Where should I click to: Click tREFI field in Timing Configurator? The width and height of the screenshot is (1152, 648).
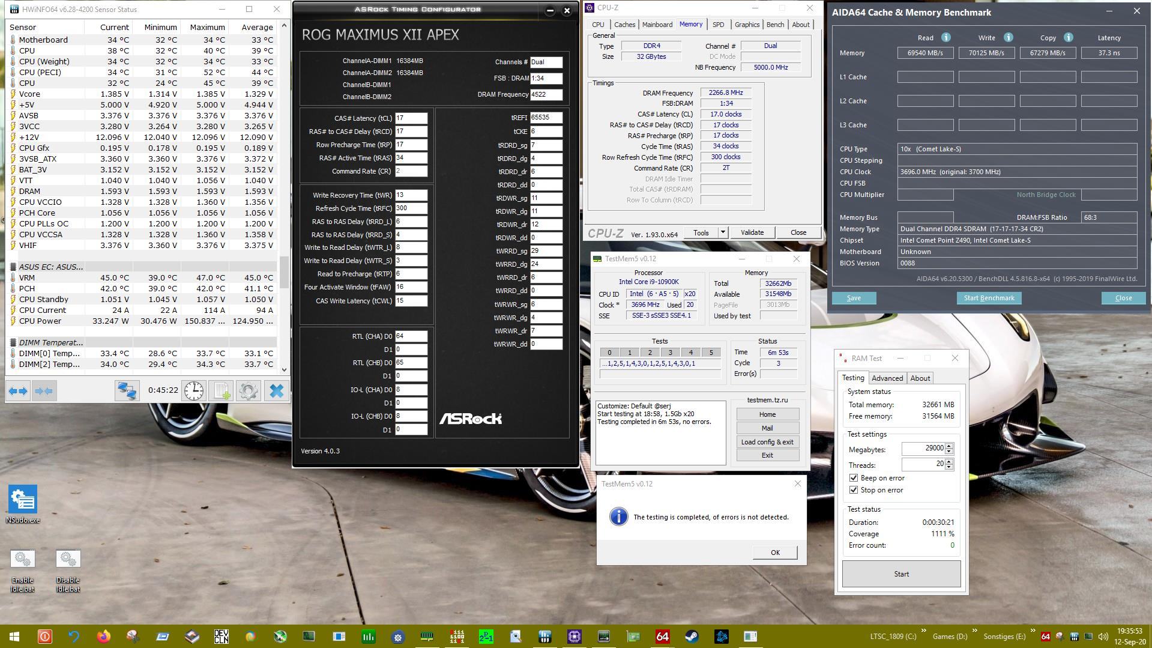click(546, 118)
